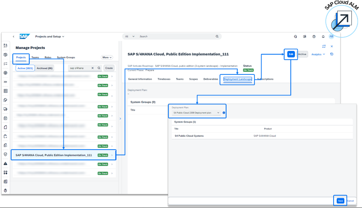Screen dimensions: 362x208
Task: Clear the 'sap s/4hana' search text
Action: [x=92, y=68]
